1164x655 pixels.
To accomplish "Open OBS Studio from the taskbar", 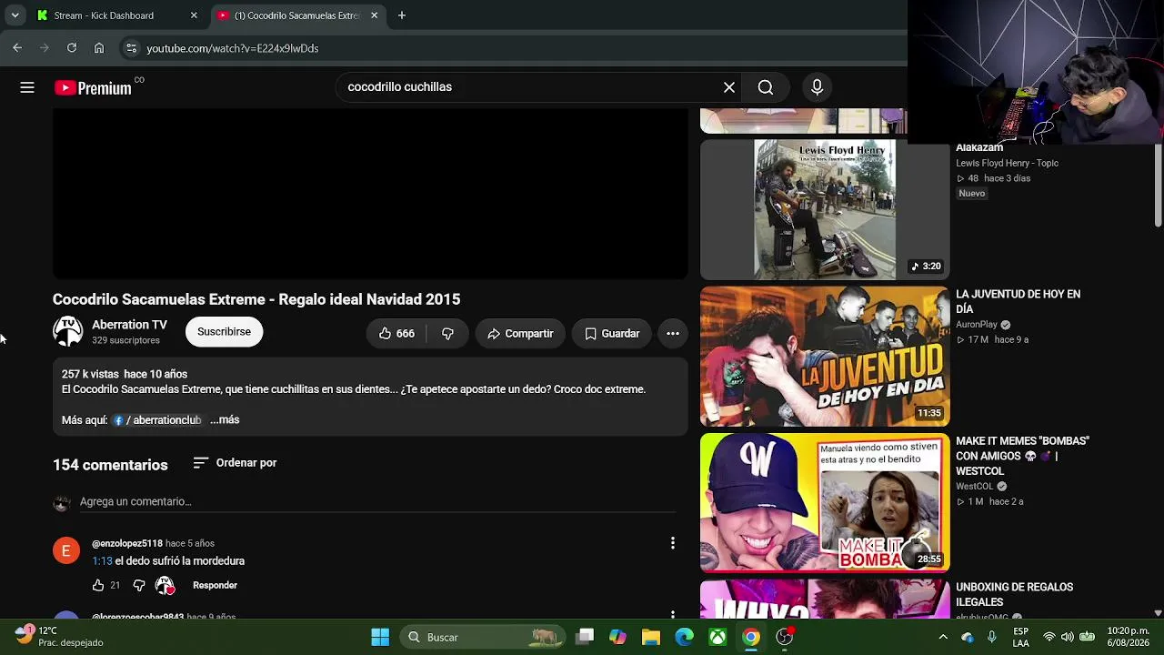I will pos(785,637).
